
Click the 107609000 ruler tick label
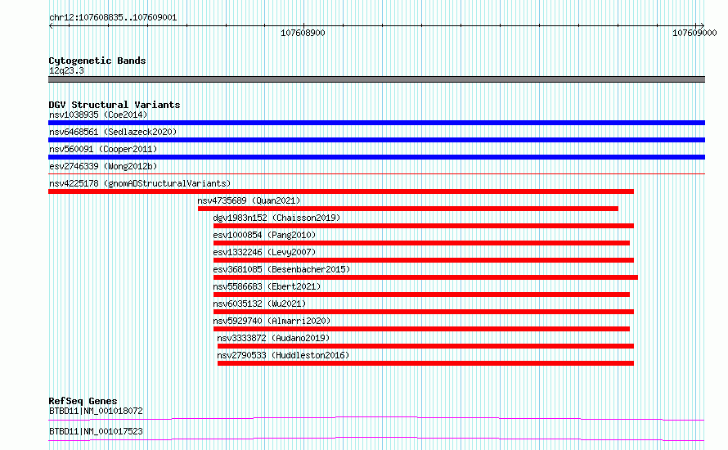(694, 33)
